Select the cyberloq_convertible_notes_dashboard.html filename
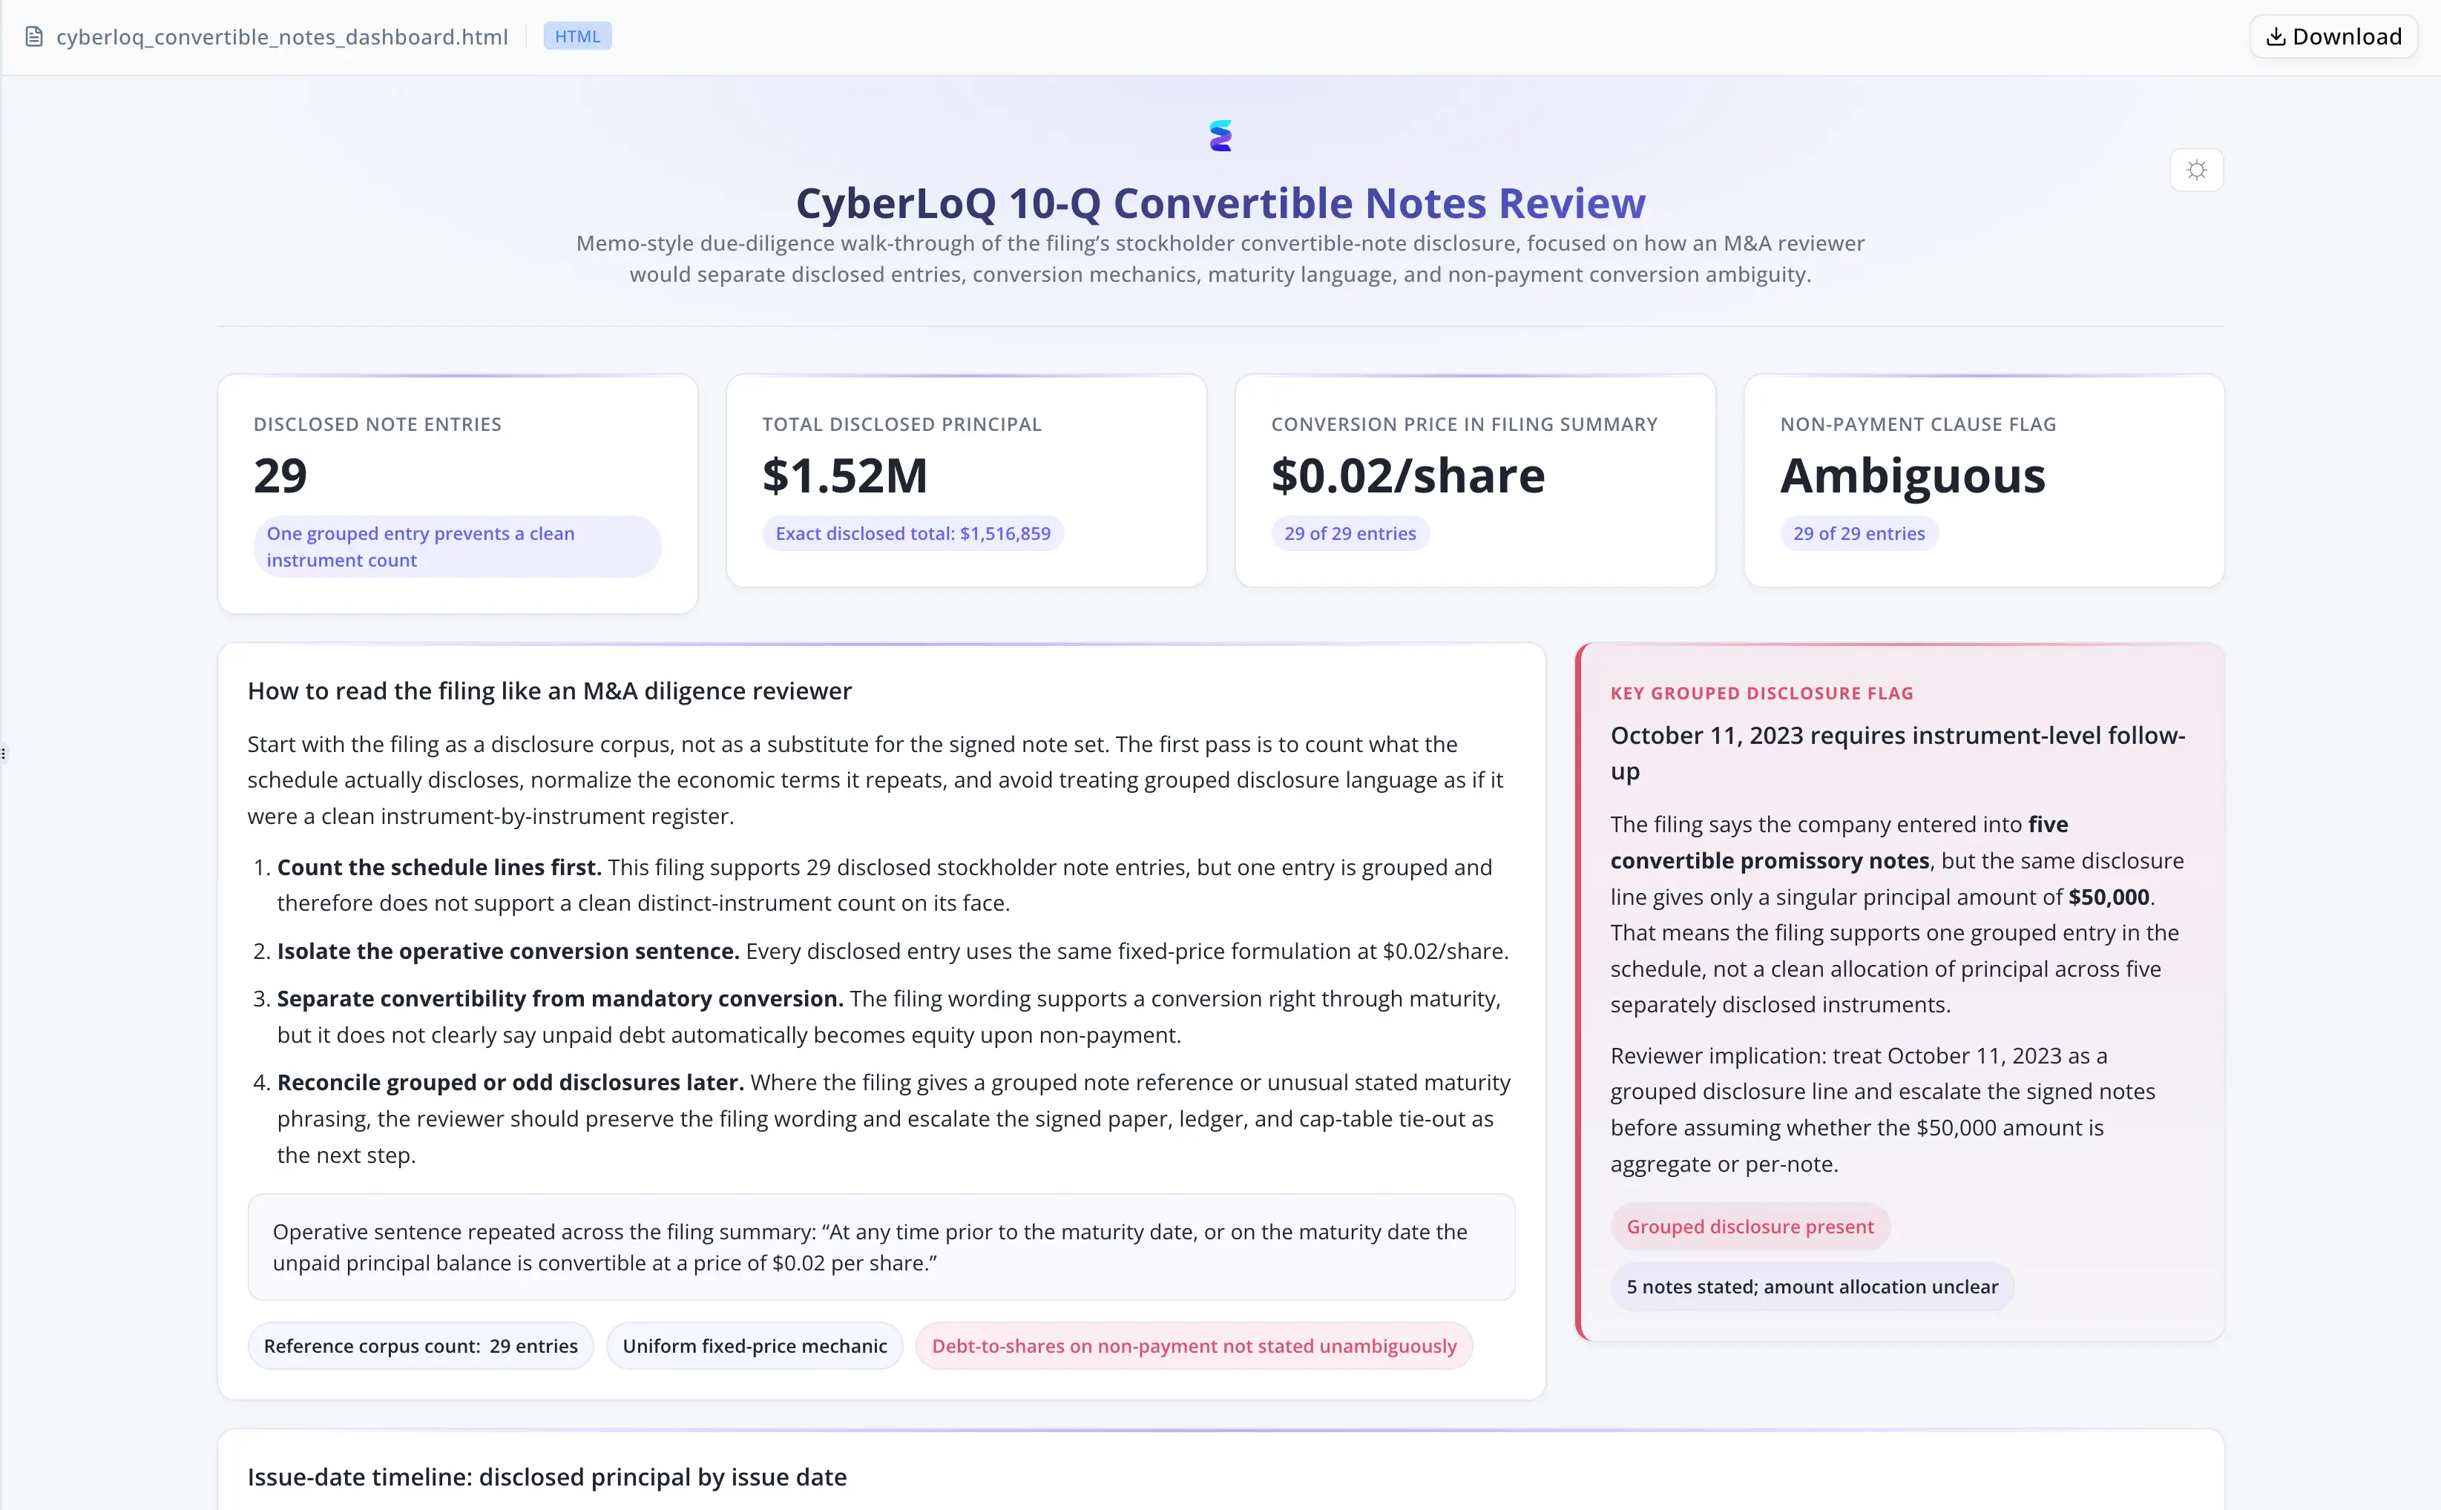The image size is (2441, 1510). [x=282, y=37]
